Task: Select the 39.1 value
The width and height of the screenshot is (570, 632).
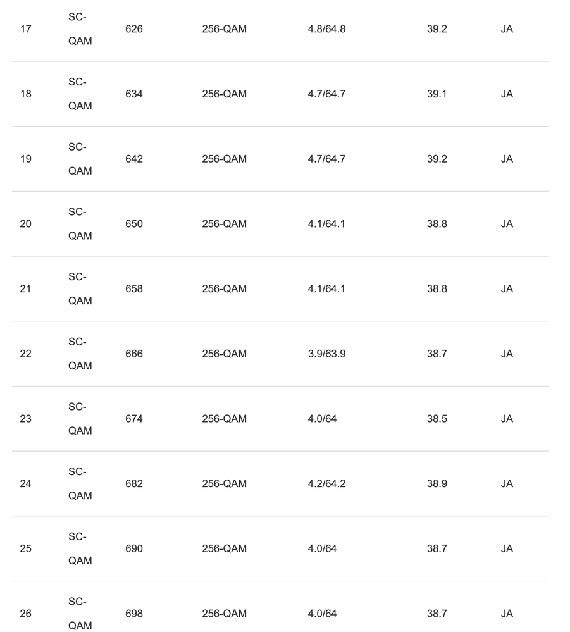Action: tap(437, 94)
